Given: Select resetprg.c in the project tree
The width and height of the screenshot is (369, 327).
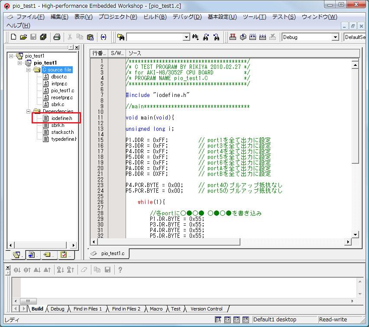Looking at the screenshot, I should [62, 97].
